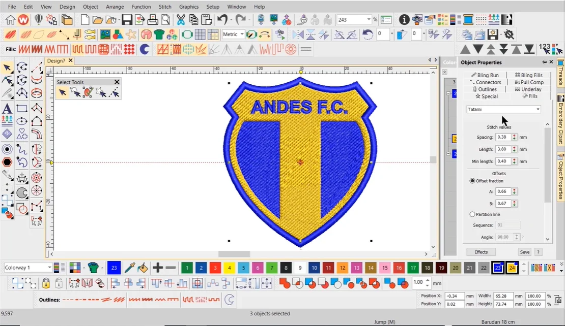Open the Stitch menu
This screenshot has height=326, width=565.
tap(165, 7)
